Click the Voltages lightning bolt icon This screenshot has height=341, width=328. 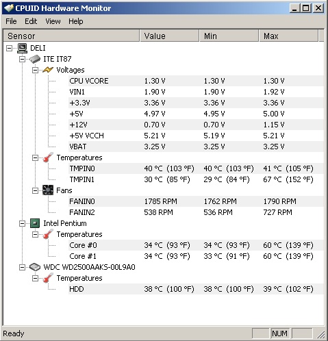click(48, 70)
